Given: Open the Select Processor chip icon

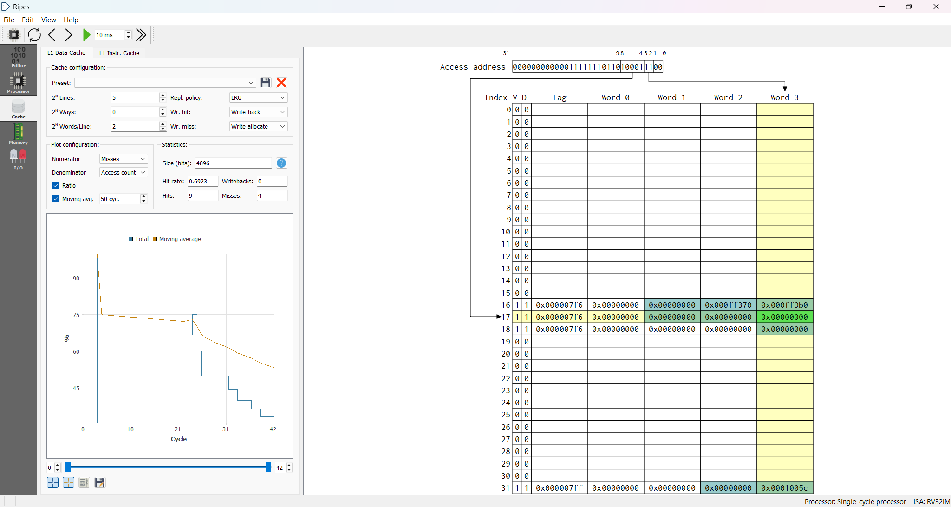Looking at the screenshot, I should [14, 35].
